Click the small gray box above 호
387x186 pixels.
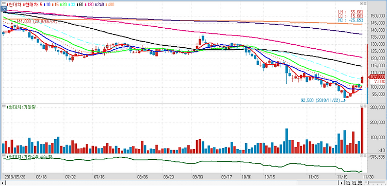click(x=4, y=3)
